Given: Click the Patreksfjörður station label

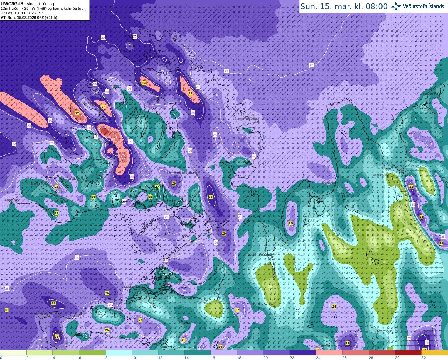Looking at the screenshot, I should click(x=41, y=184).
